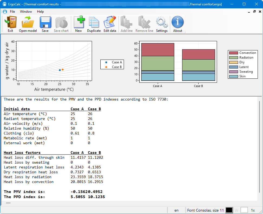Restore the inner document window
The height and width of the screenshot is (214, 263).
pyautogui.click(x=254, y=12)
